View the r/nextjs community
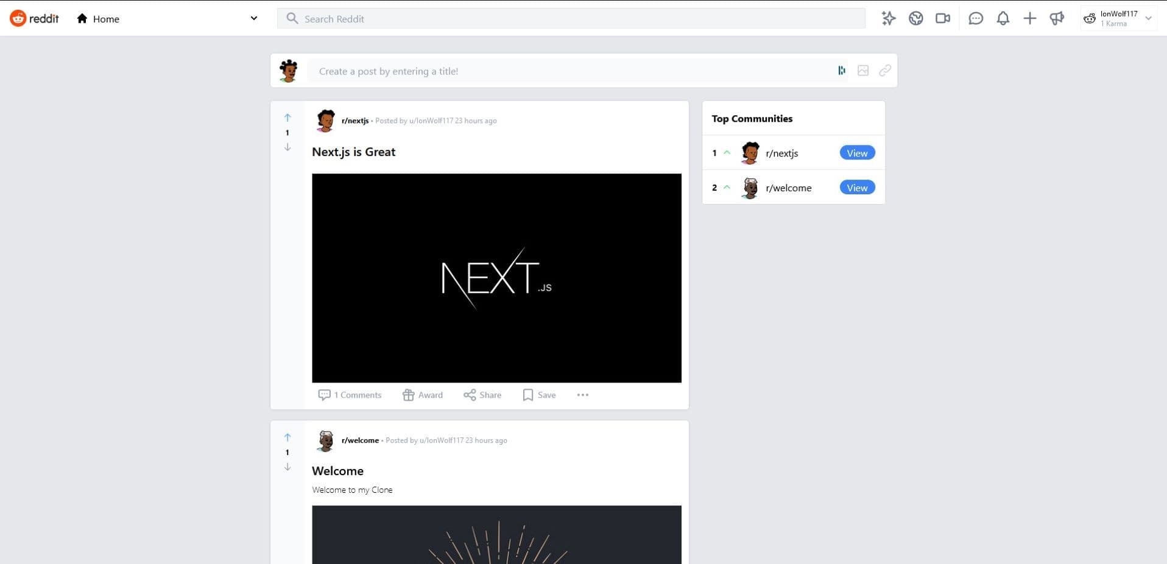 click(x=857, y=153)
